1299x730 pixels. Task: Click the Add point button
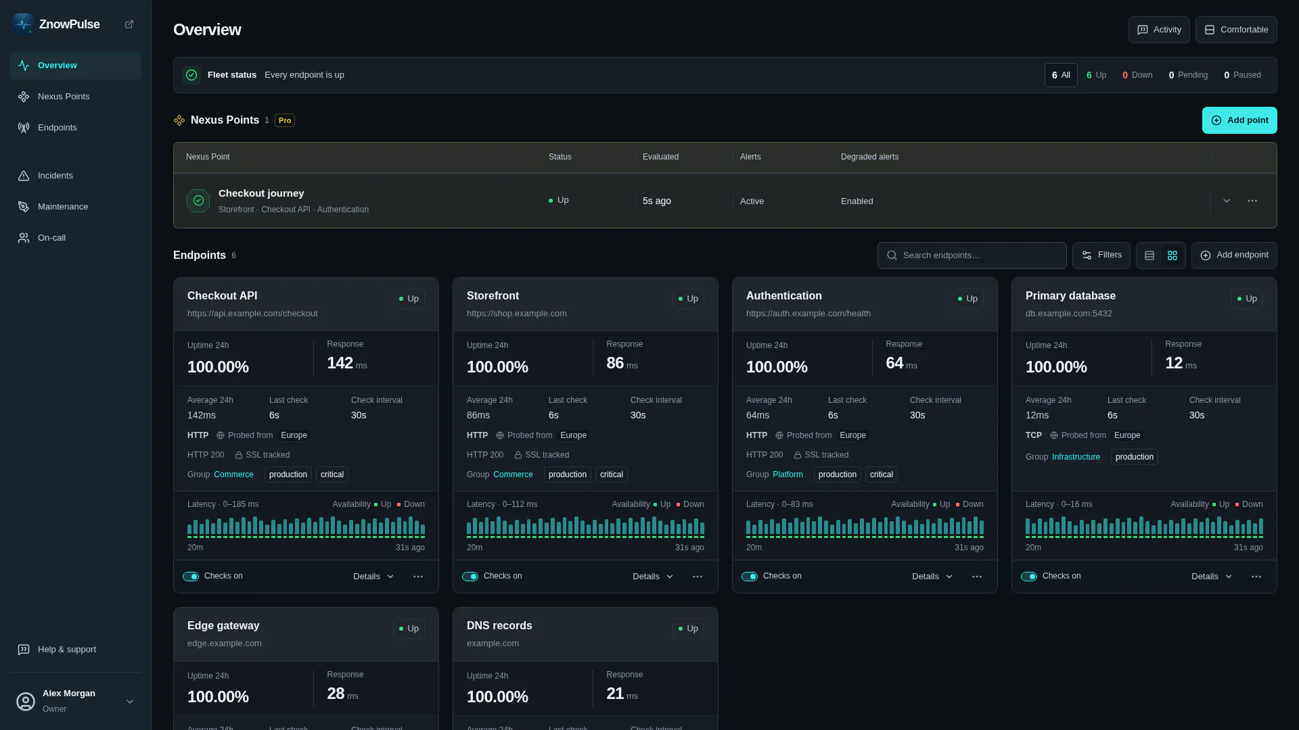1239,120
